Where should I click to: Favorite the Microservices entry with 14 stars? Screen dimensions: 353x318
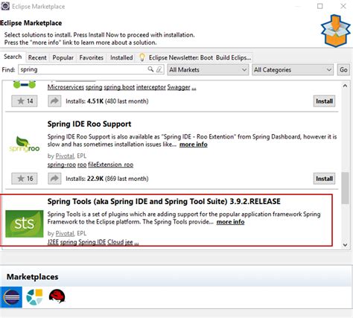pyautogui.click(x=25, y=101)
